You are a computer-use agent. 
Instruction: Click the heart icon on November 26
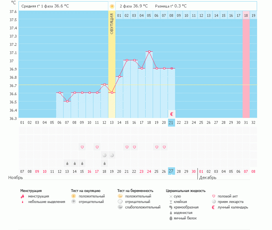(164, 147)
